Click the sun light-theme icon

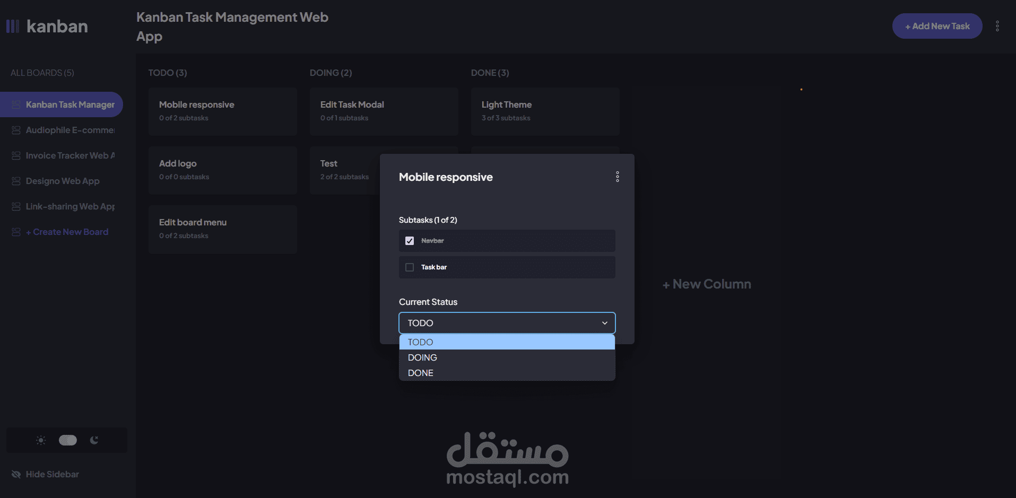click(x=41, y=440)
